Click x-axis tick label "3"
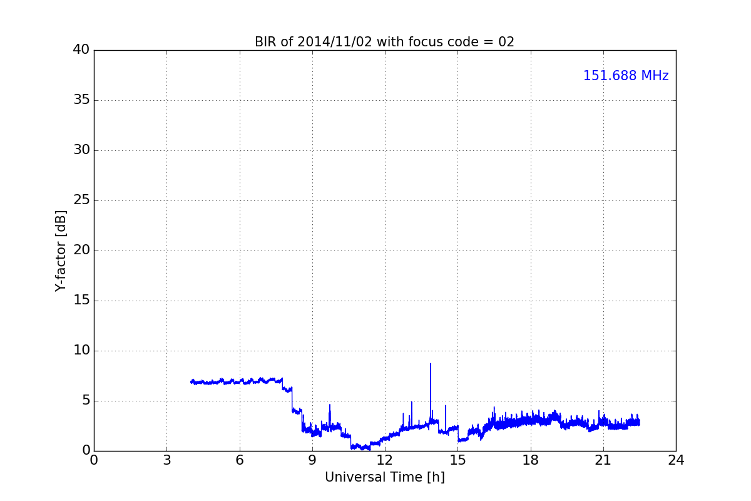Viewport: 751px width, 501px height. [x=166, y=460]
